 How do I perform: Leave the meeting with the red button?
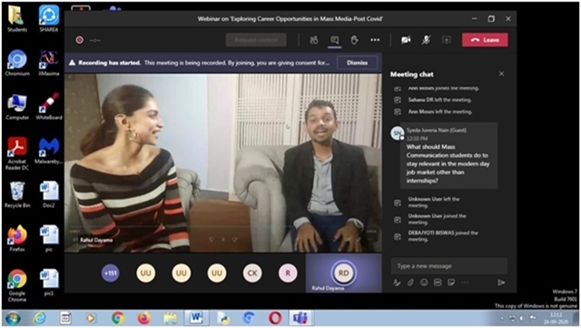point(485,40)
